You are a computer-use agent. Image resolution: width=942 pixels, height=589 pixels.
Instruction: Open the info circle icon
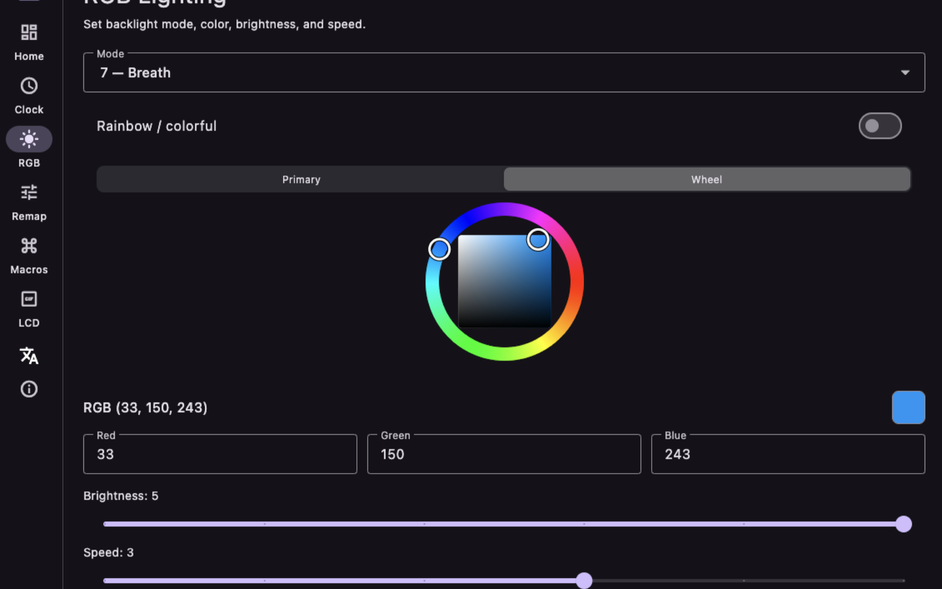29,389
